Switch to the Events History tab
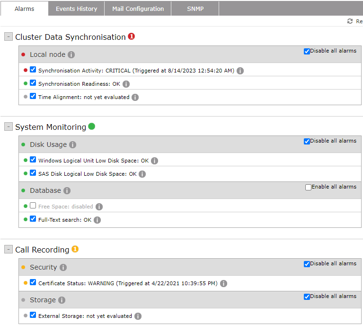The width and height of the screenshot is (363, 325). (x=76, y=9)
